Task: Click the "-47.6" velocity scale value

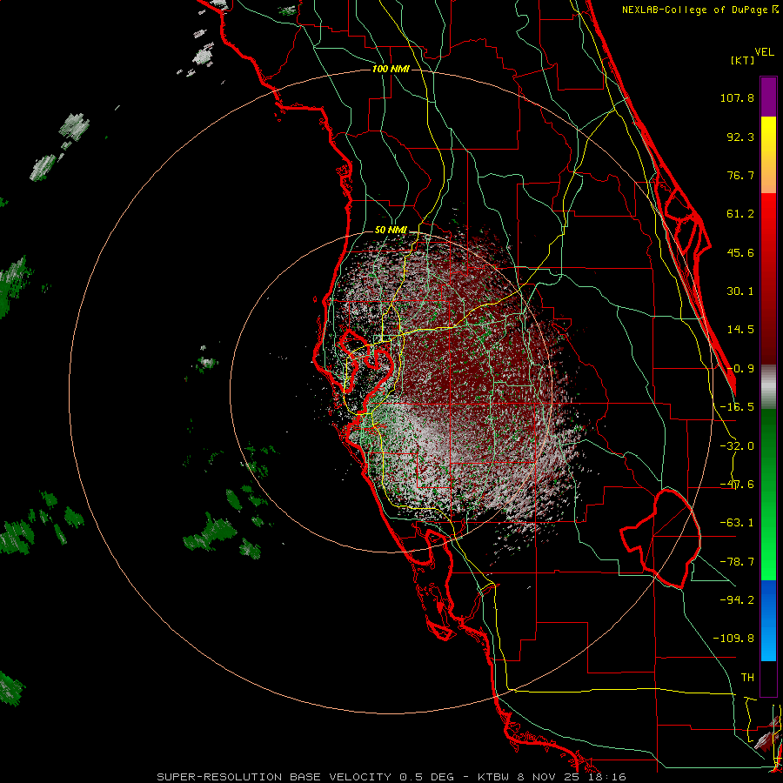Action: click(x=737, y=485)
